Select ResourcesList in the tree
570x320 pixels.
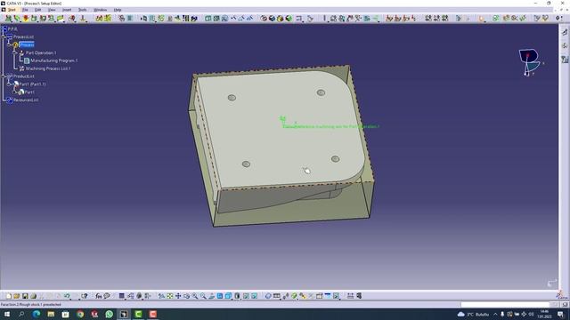click(x=26, y=100)
